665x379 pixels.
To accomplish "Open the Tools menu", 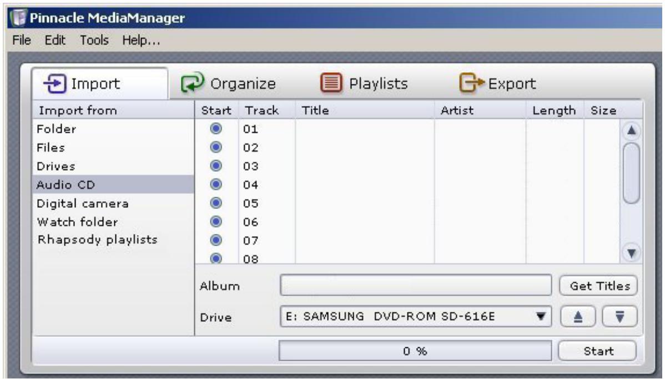I will pos(94,41).
